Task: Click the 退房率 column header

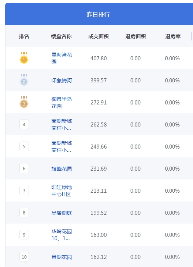Action: (x=173, y=36)
